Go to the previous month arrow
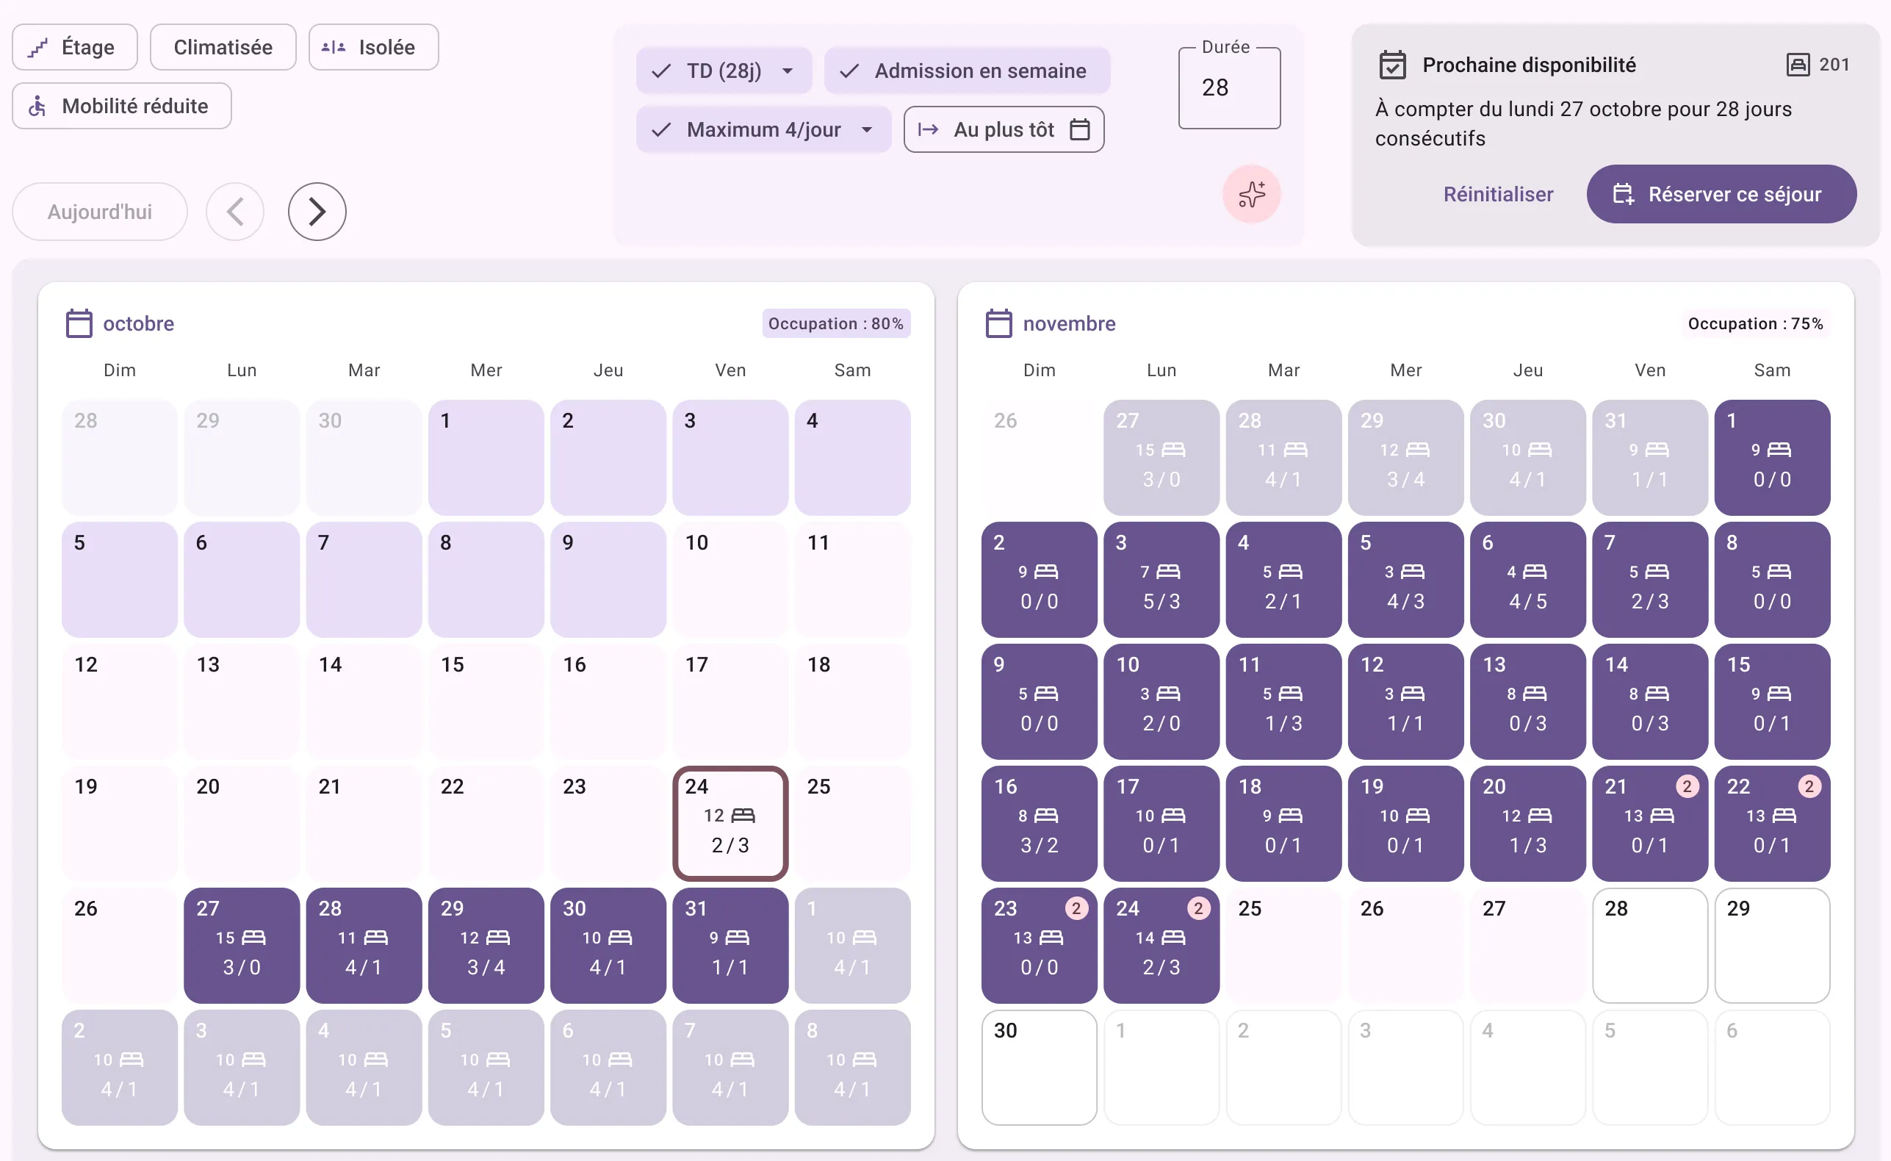 (235, 211)
